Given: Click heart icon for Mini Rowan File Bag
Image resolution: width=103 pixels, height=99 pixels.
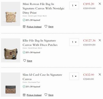Looking at the screenshot, I should (46, 26).
